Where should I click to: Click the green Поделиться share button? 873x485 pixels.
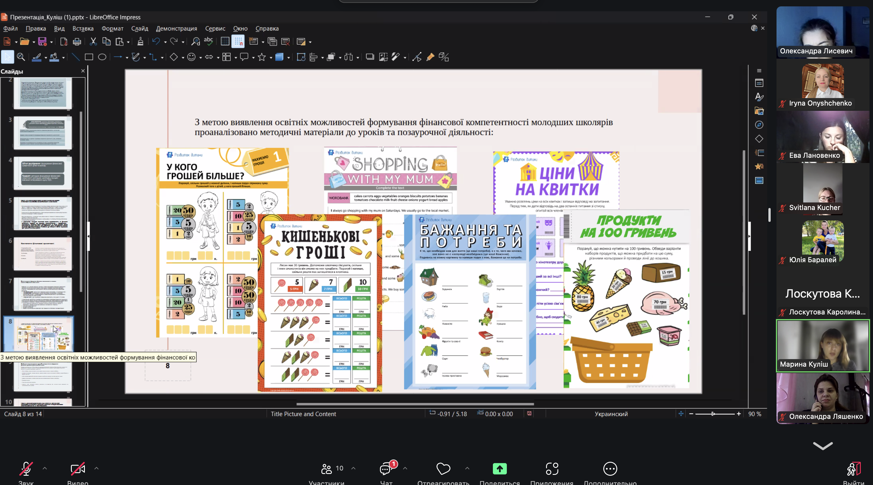[500, 473]
